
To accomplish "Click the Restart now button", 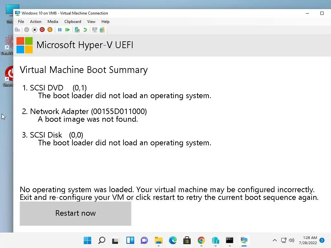I will (75, 213).
